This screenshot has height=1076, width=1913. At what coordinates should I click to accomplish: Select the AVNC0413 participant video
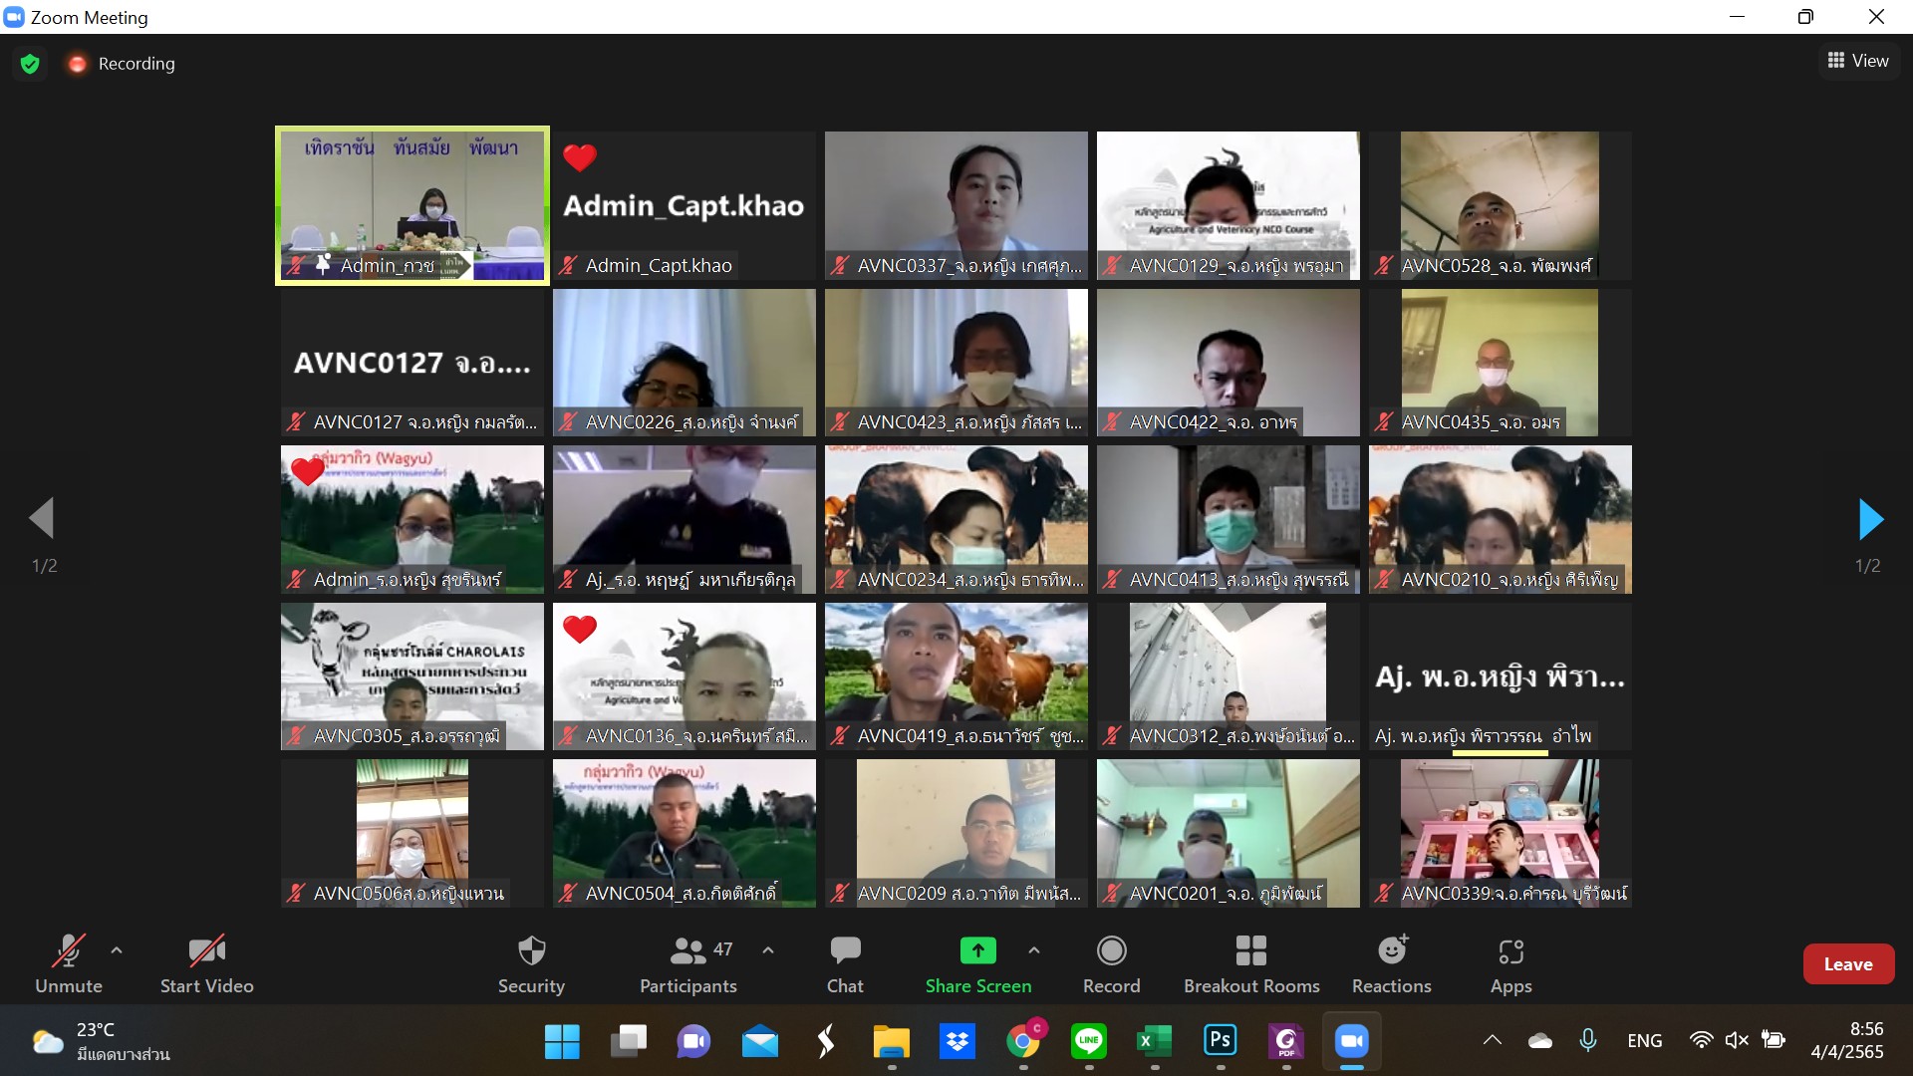pyautogui.click(x=1229, y=519)
